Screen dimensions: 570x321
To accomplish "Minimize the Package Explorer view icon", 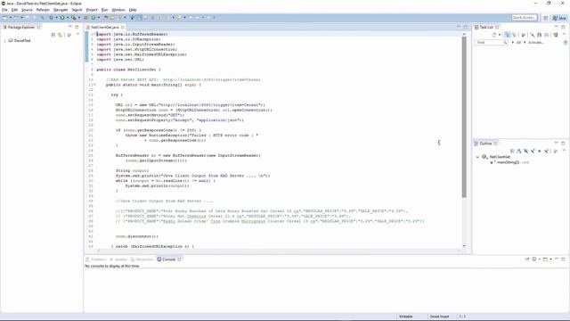I will pyautogui.click(x=69, y=27).
